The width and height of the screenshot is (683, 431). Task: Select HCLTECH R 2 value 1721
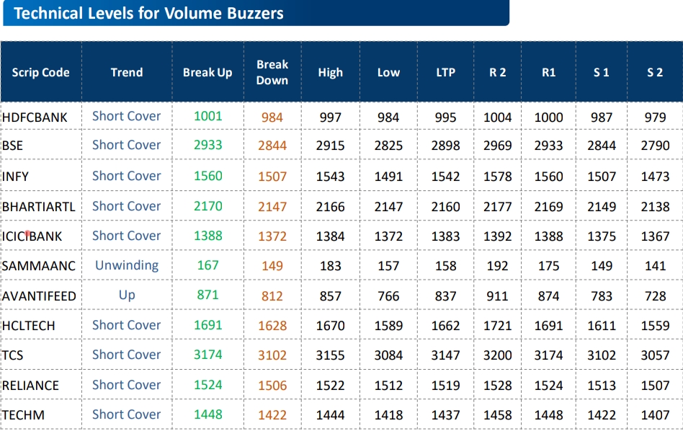[497, 326]
